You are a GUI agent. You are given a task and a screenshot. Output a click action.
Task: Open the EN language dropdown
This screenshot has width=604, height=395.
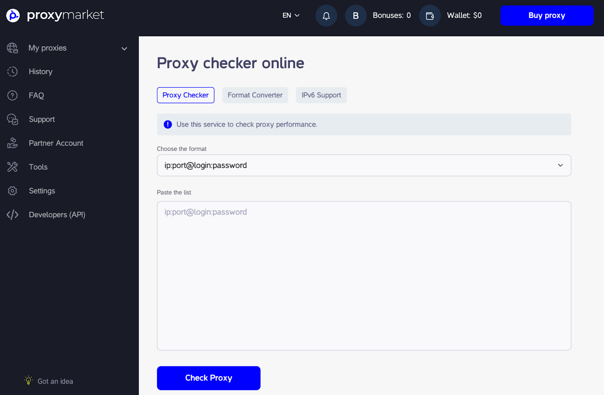coord(291,15)
